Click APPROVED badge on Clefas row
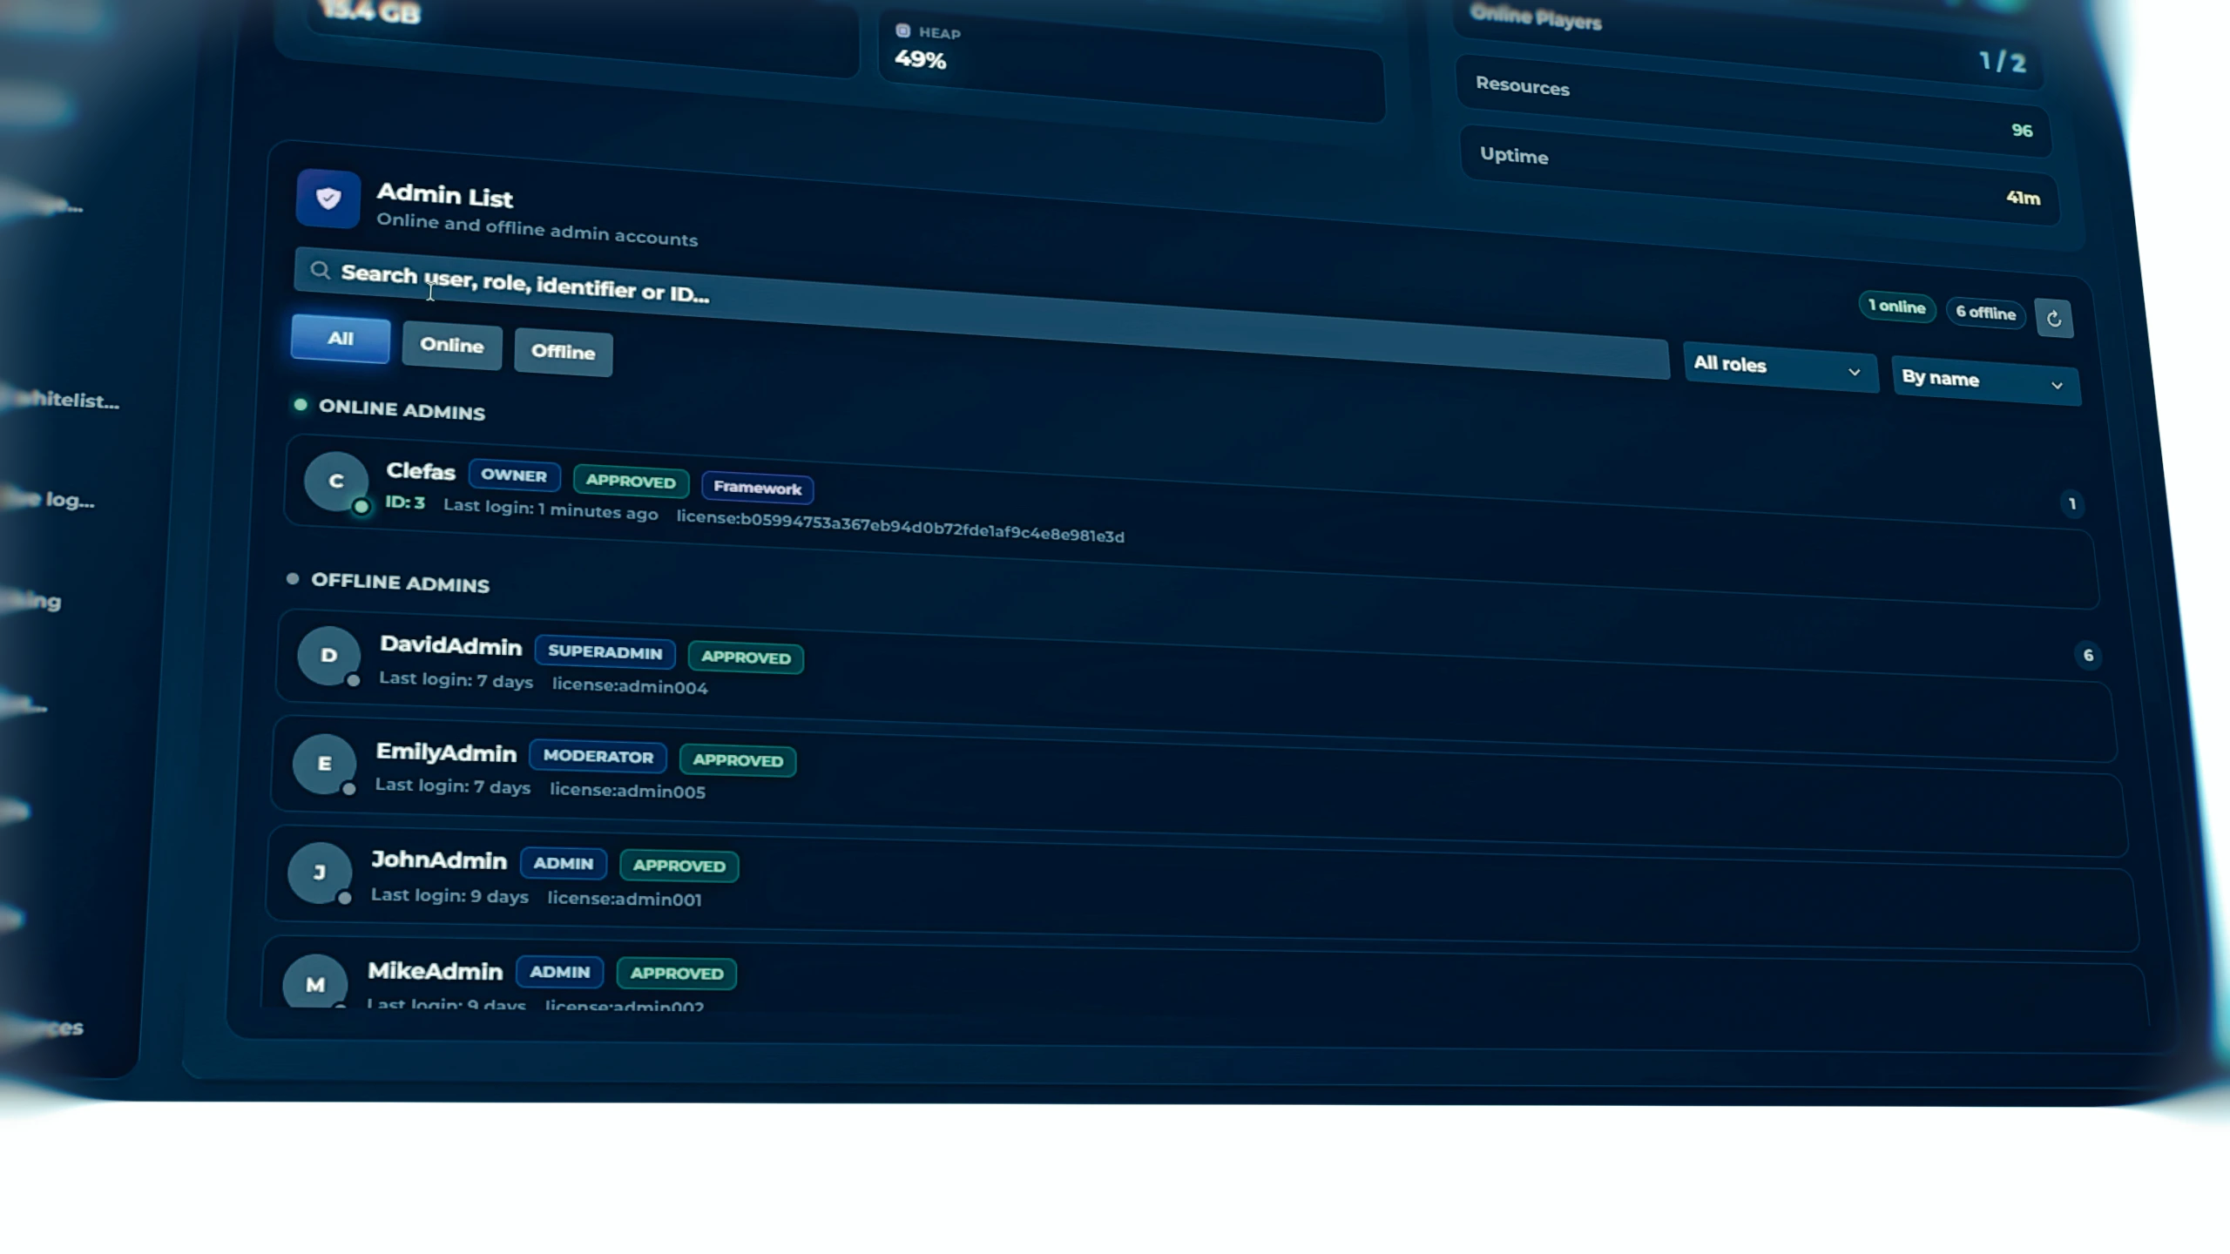The image size is (2230, 1254). tap(631, 482)
